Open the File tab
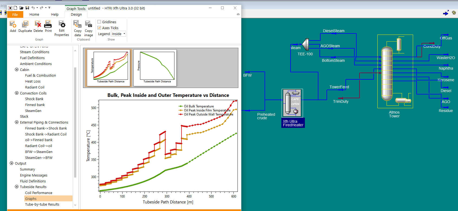This screenshot has width=458, height=211. (x=15, y=15)
